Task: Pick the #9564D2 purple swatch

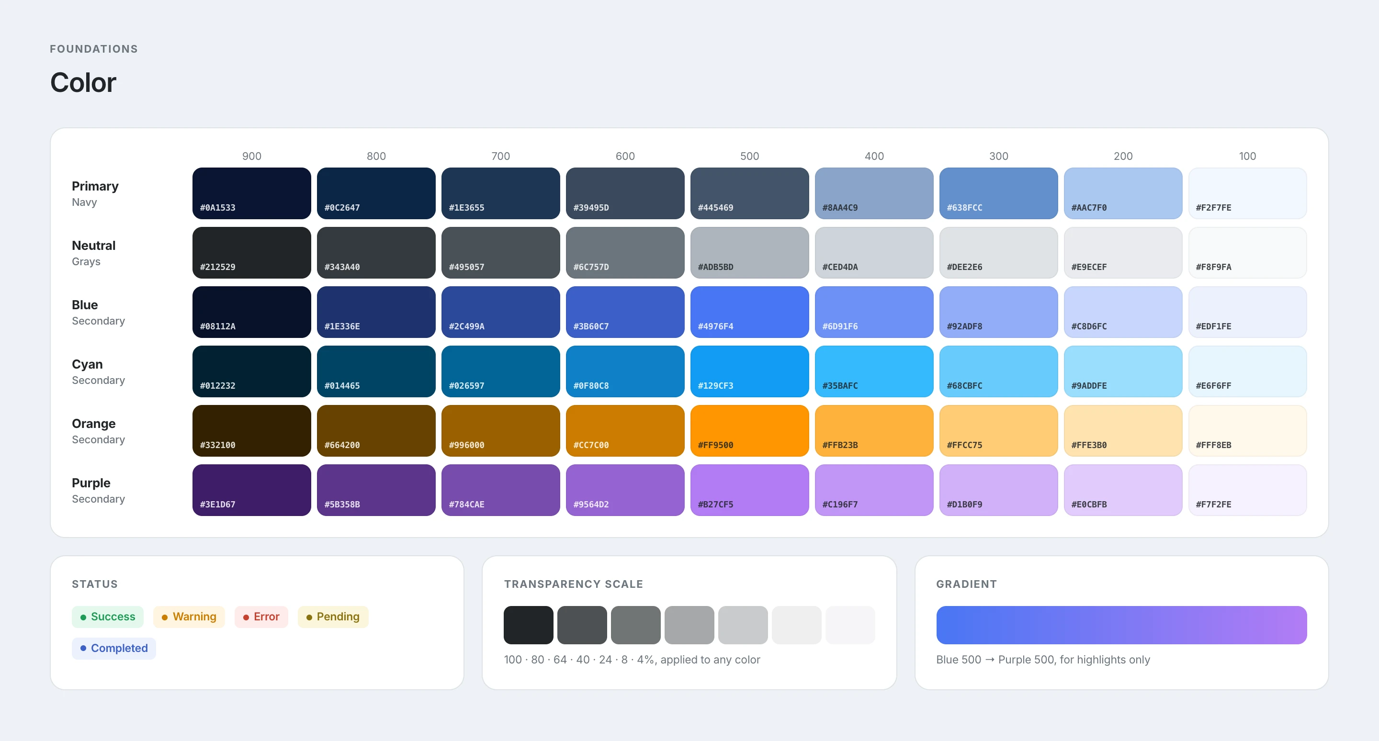Action: [x=625, y=490]
